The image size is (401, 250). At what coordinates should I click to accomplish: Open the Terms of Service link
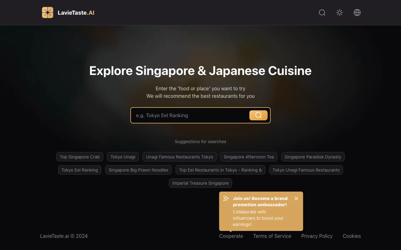point(272,236)
